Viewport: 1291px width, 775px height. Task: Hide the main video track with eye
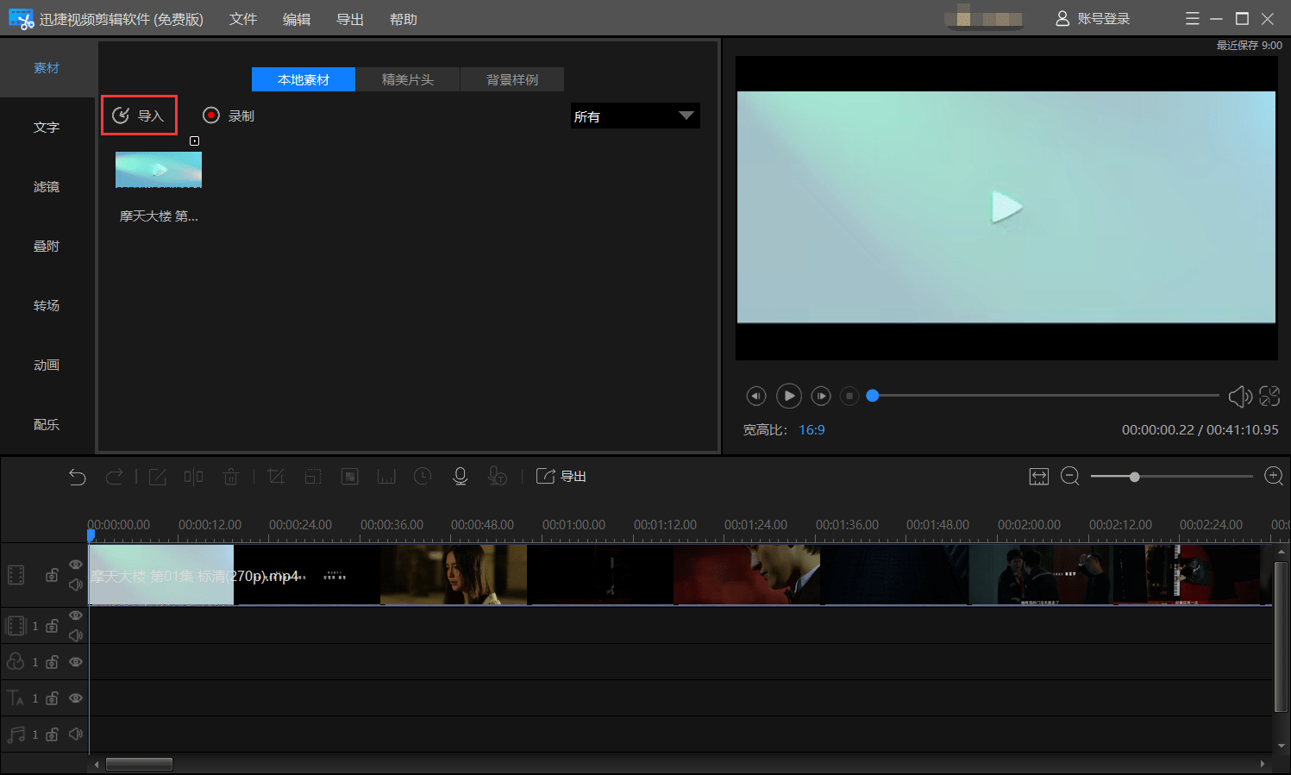coord(76,565)
